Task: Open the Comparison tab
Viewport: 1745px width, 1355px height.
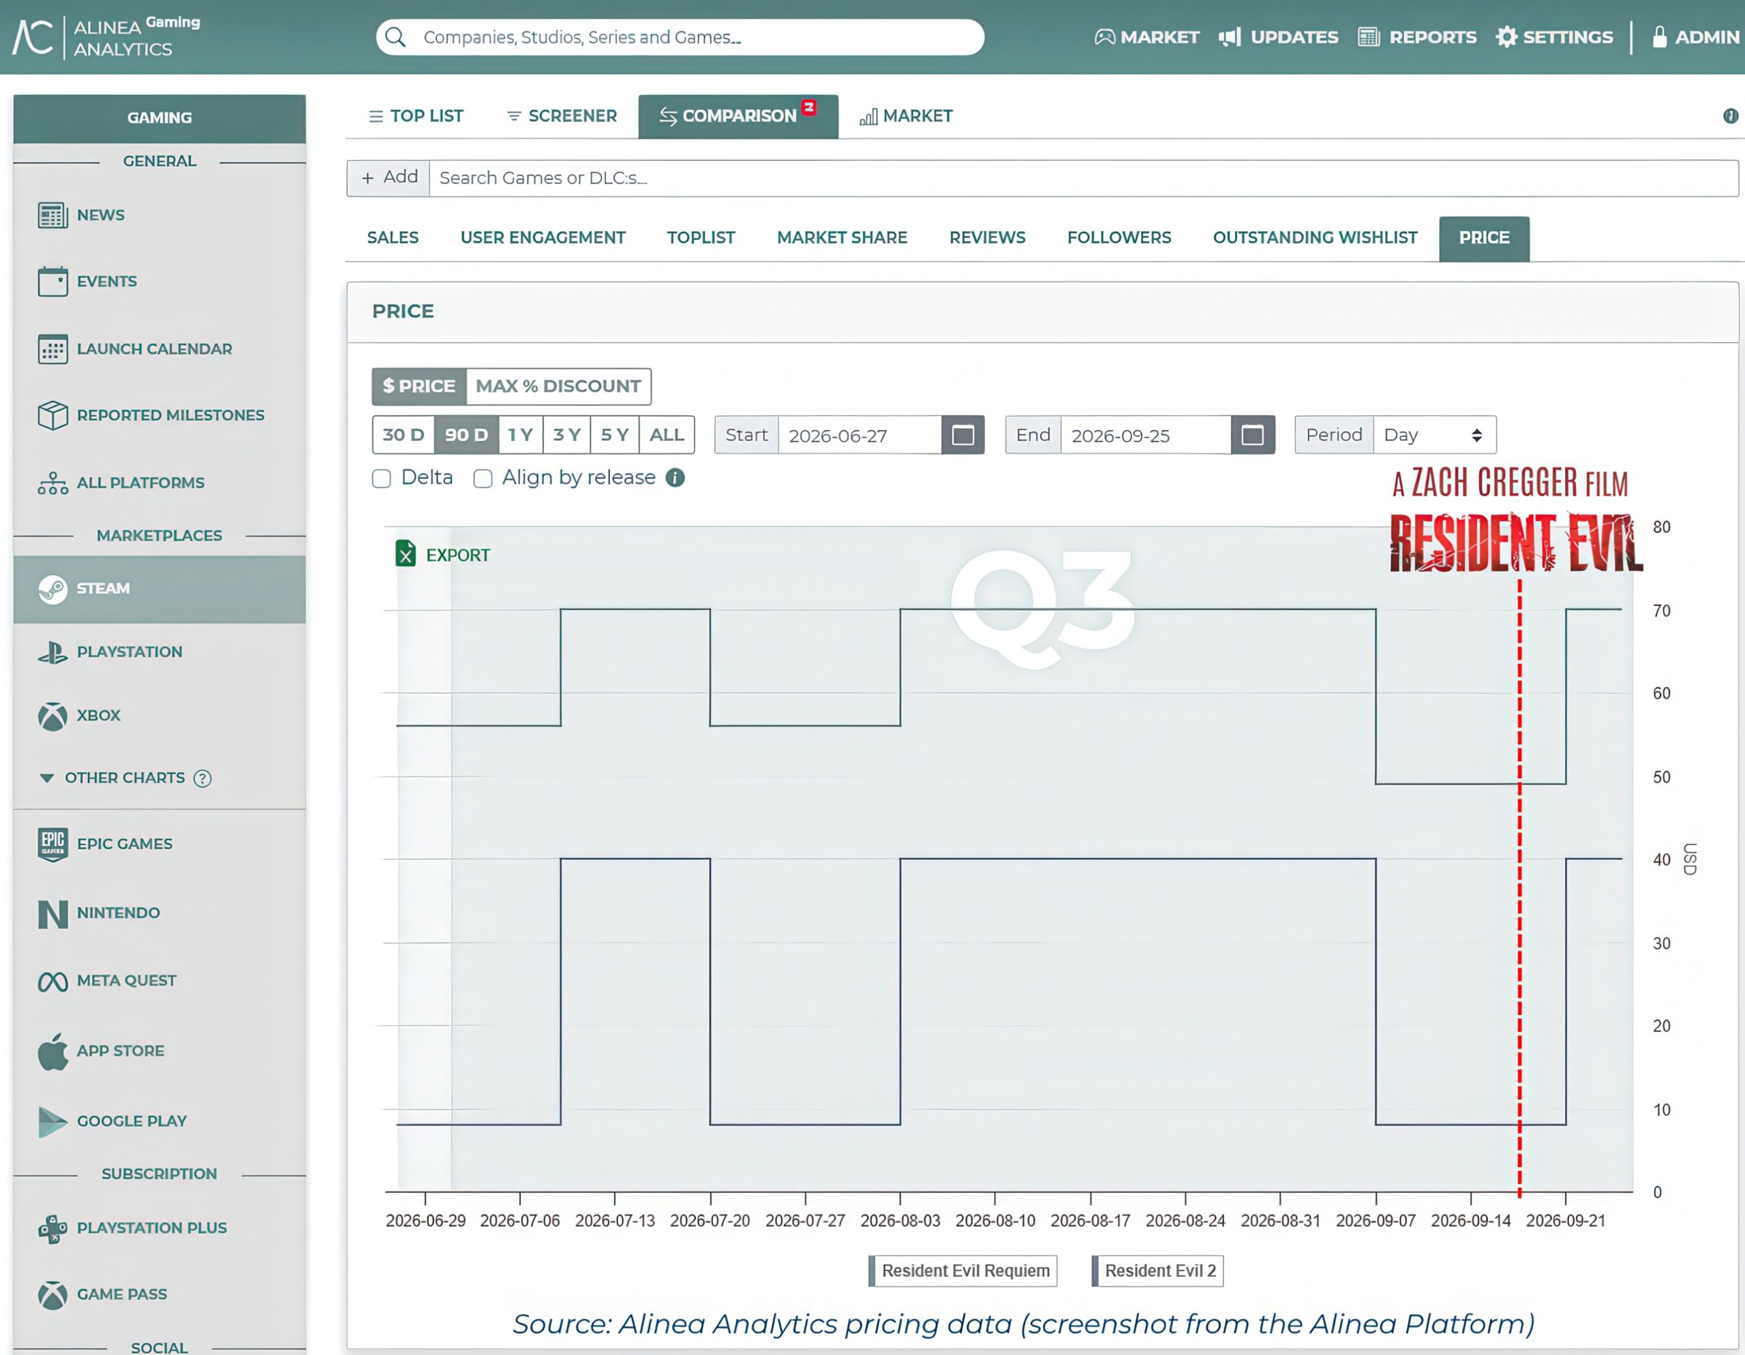Action: [738, 117]
